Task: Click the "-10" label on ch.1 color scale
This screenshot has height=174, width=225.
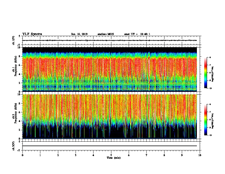Action: point(210,88)
